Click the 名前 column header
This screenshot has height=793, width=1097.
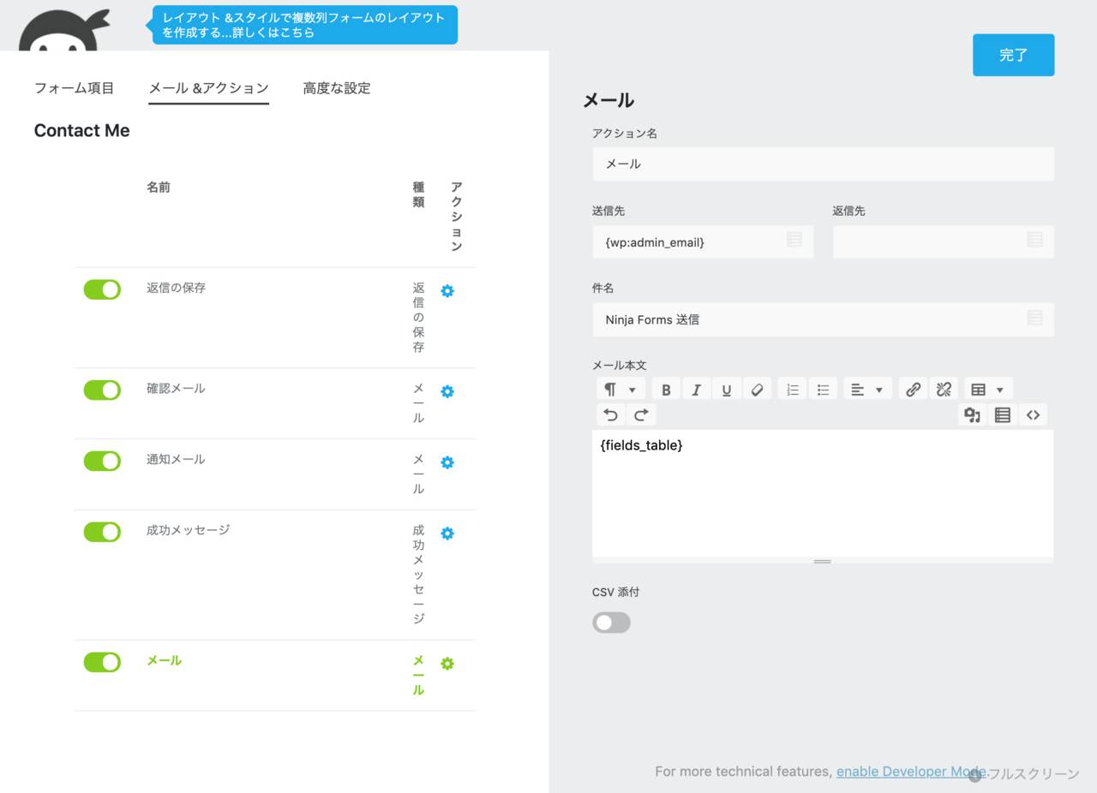click(x=158, y=187)
